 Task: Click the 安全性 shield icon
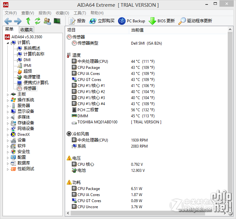pos(13,152)
